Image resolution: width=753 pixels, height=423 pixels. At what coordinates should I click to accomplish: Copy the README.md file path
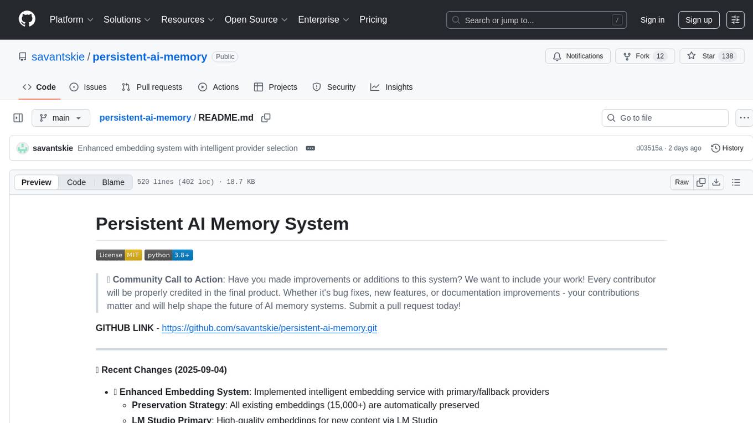coord(266,118)
